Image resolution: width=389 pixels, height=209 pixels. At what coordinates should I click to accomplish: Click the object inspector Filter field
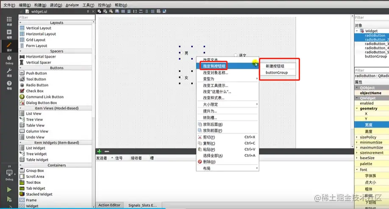tap(372, 17)
